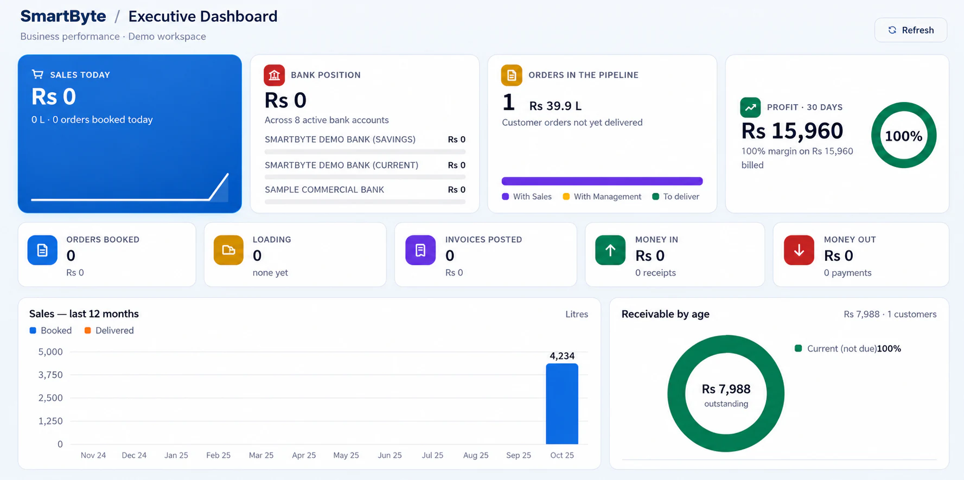Click 0 L · 0 orders booked today text

tap(92, 119)
